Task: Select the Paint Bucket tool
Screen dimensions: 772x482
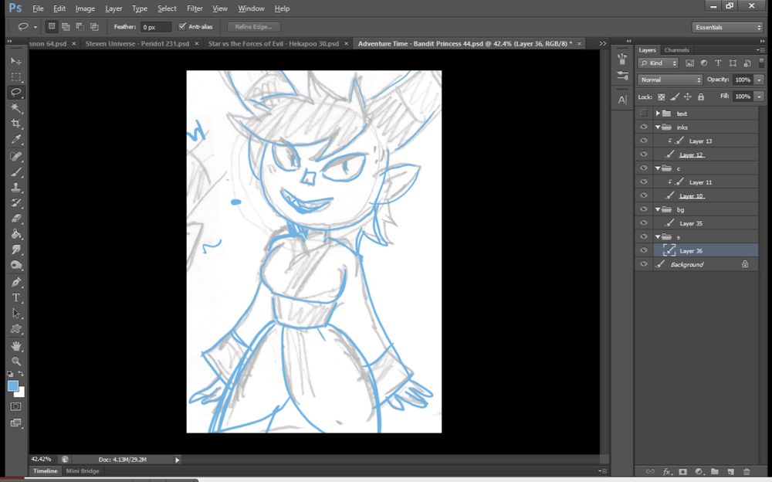Action: [15, 234]
